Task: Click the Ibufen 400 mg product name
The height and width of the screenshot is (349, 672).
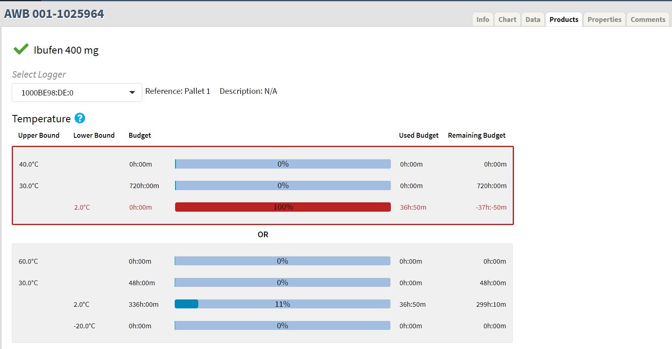Action: 66,50
